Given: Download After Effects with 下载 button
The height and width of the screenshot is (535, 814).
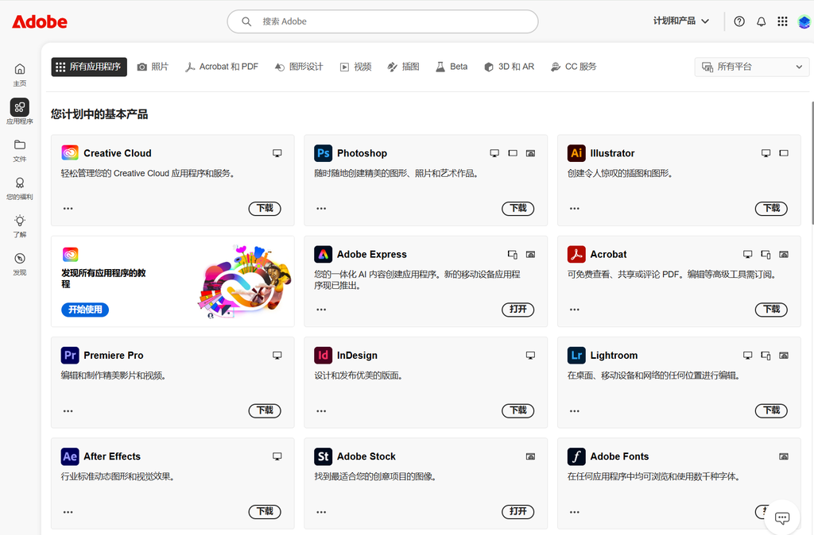Looking at the screenshot, I should point(265,512).
